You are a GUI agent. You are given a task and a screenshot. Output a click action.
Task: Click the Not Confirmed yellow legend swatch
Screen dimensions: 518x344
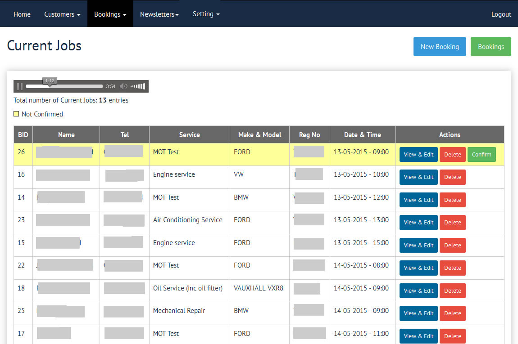click(16, 114)
